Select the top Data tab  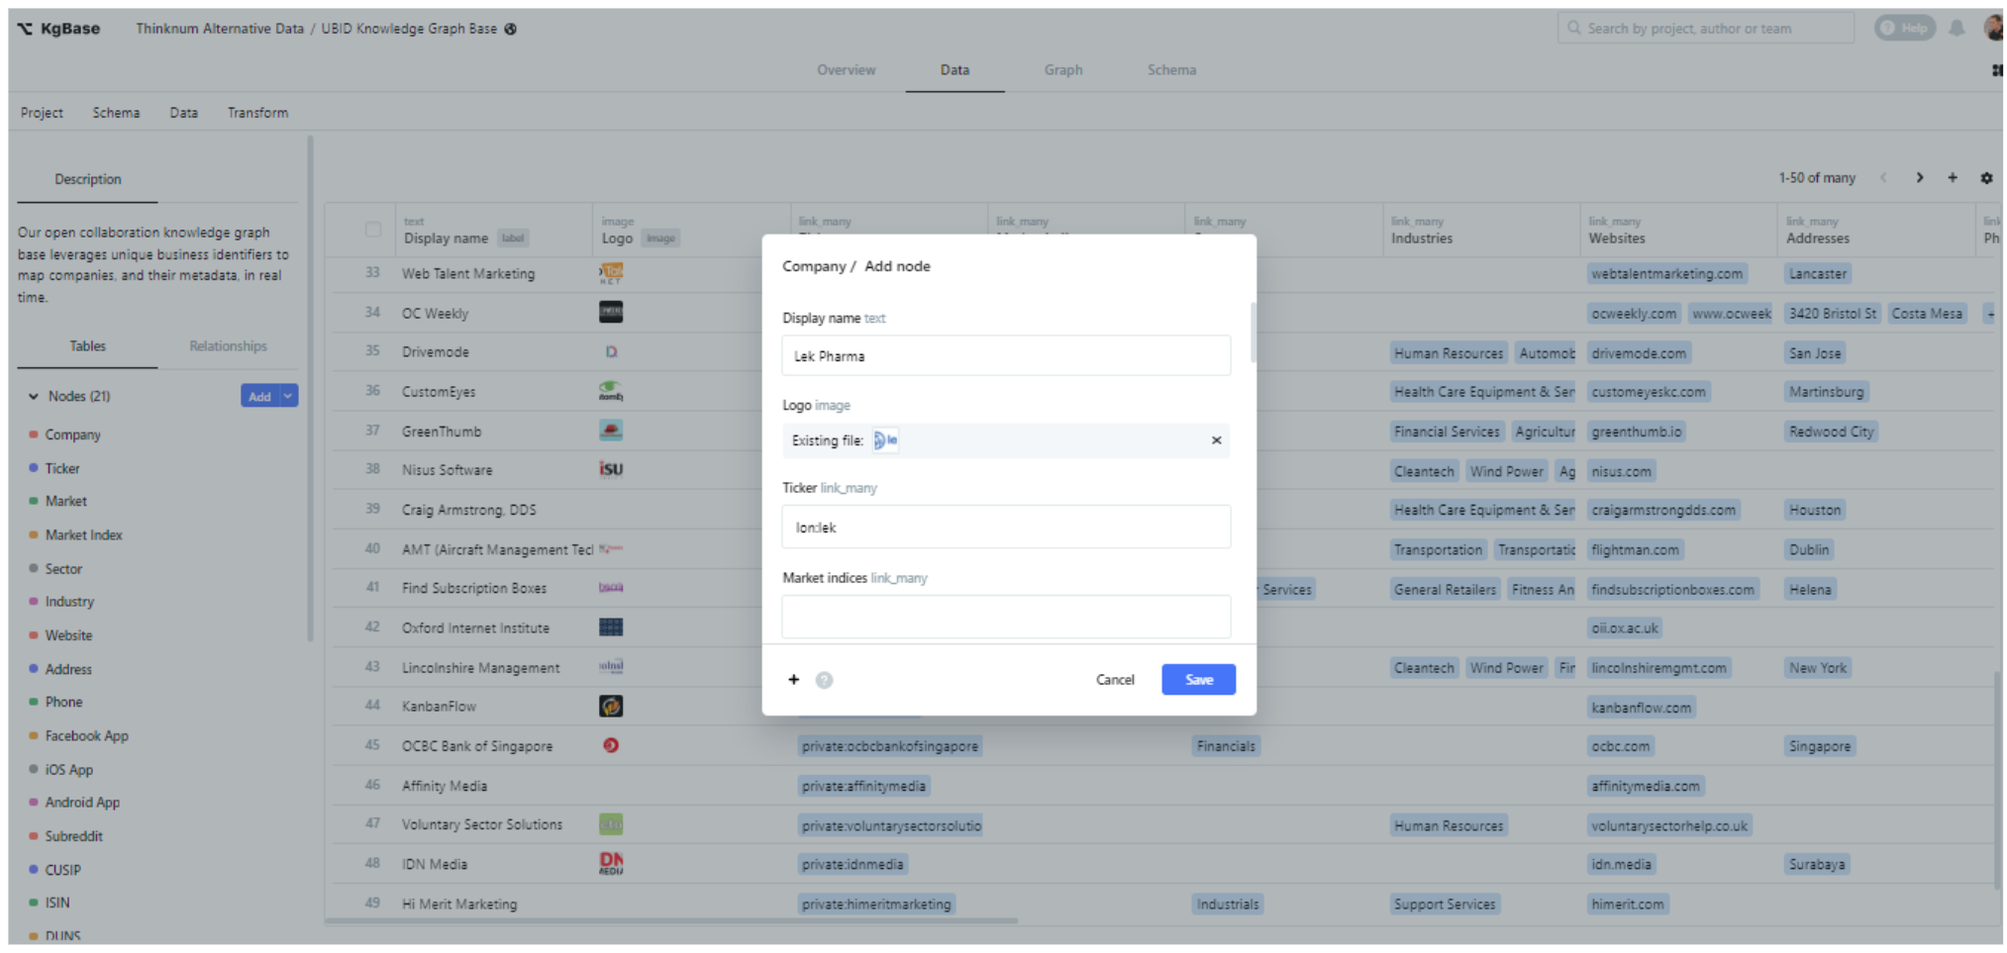954,70
